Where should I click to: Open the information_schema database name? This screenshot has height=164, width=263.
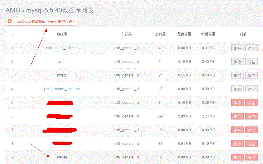(62, 48)
